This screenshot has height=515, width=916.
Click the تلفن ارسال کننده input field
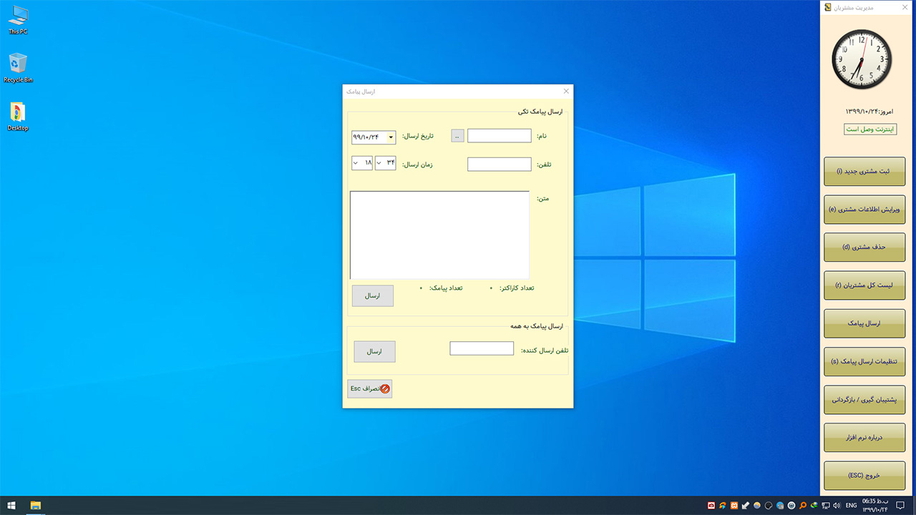pyautogui.click(x=482, y=348)
